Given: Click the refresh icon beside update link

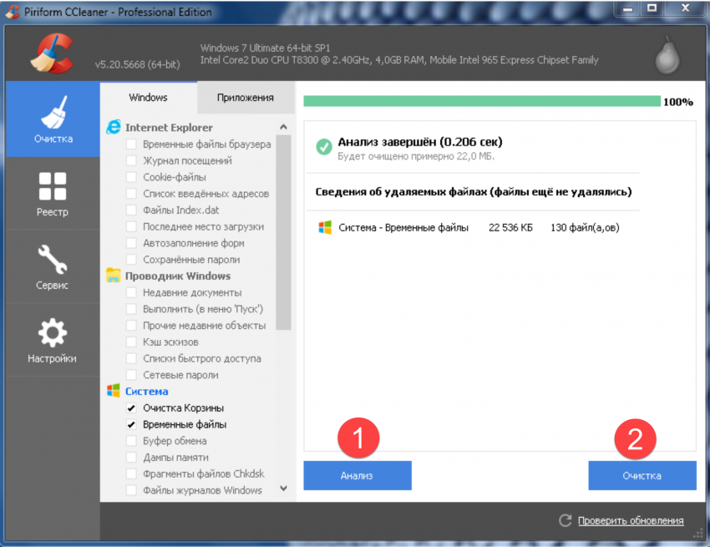Looking at the screenshot, I should coord(565,521).
